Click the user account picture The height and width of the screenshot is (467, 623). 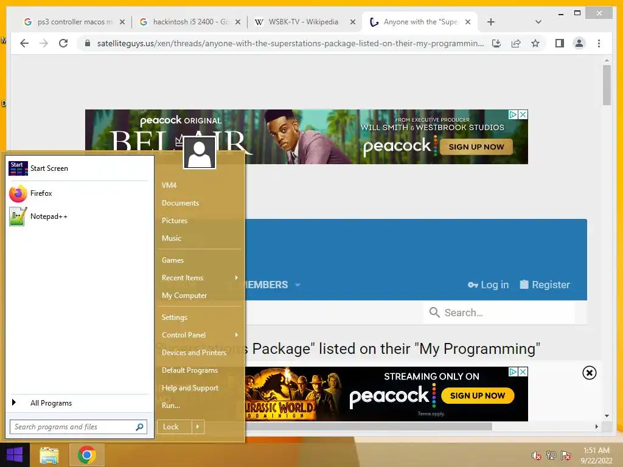tap(200, 153)
